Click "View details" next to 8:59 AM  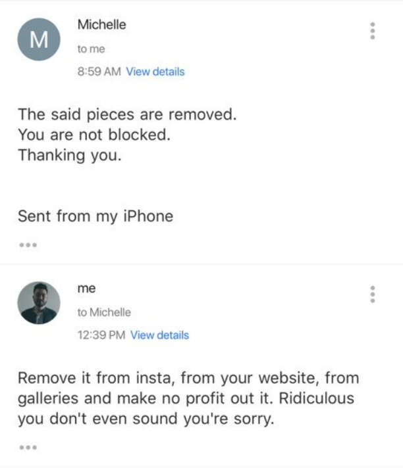155,72
